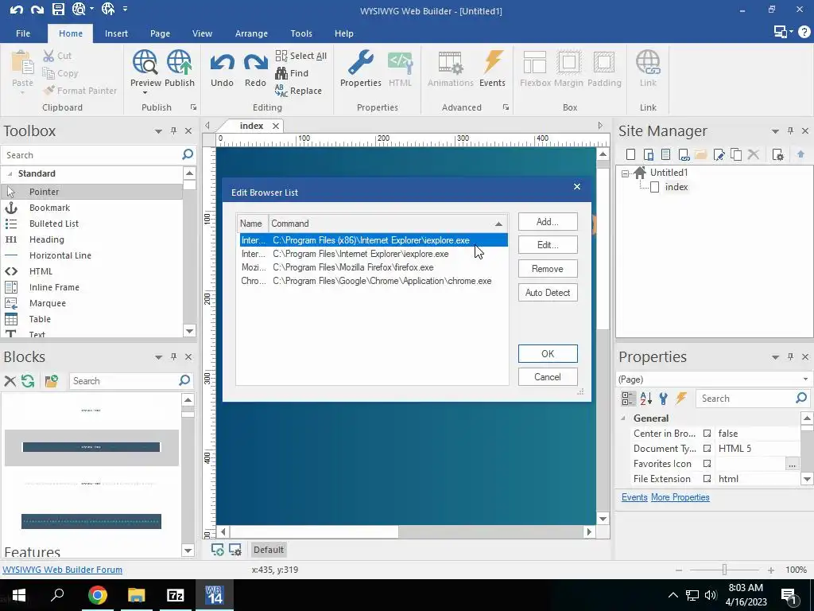Open Toolbox panel options dropdown arrow
This screenshot has width=814, height=611.
[158, 131]
